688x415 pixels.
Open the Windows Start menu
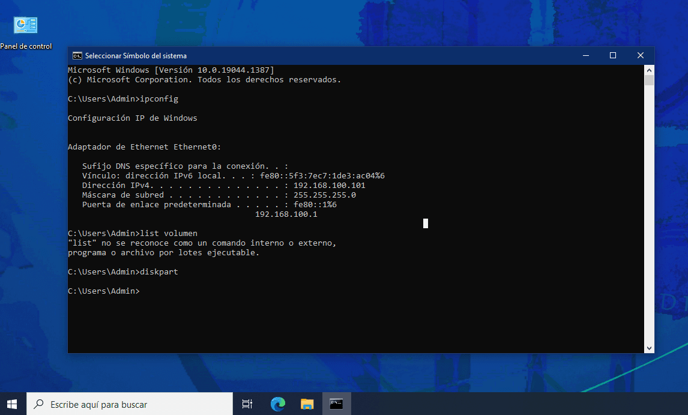click(x=12, y=404)
